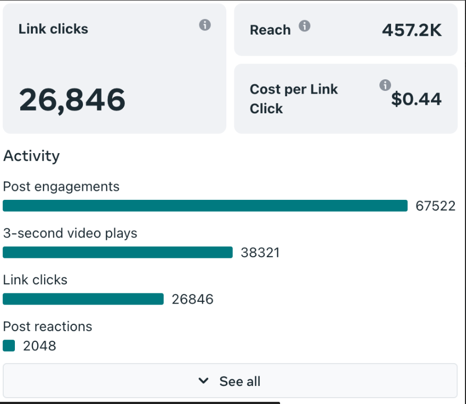Screen dimensions: 466x404
Task: Click the 3-second video plays label
Action: pyautogui.click(x=70, y=233)
